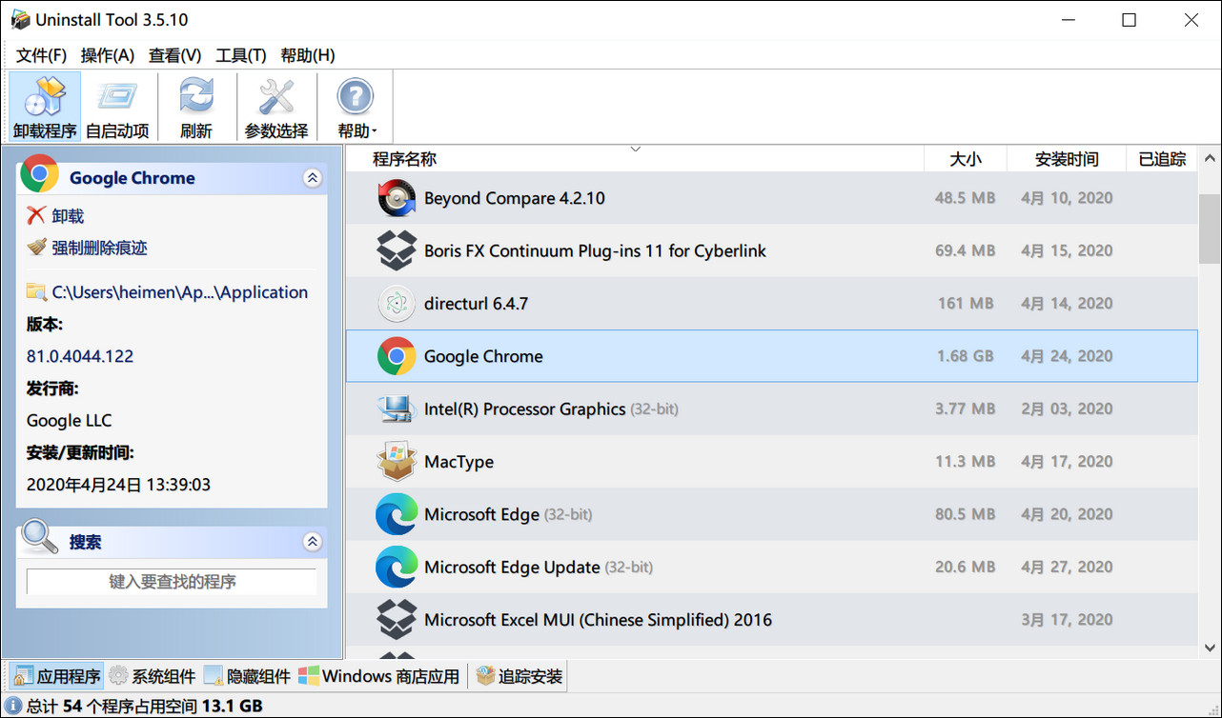Screen dimensions: 1222x718
Task: Click the version number 81.0.4044.122
Action: [80, 356]
